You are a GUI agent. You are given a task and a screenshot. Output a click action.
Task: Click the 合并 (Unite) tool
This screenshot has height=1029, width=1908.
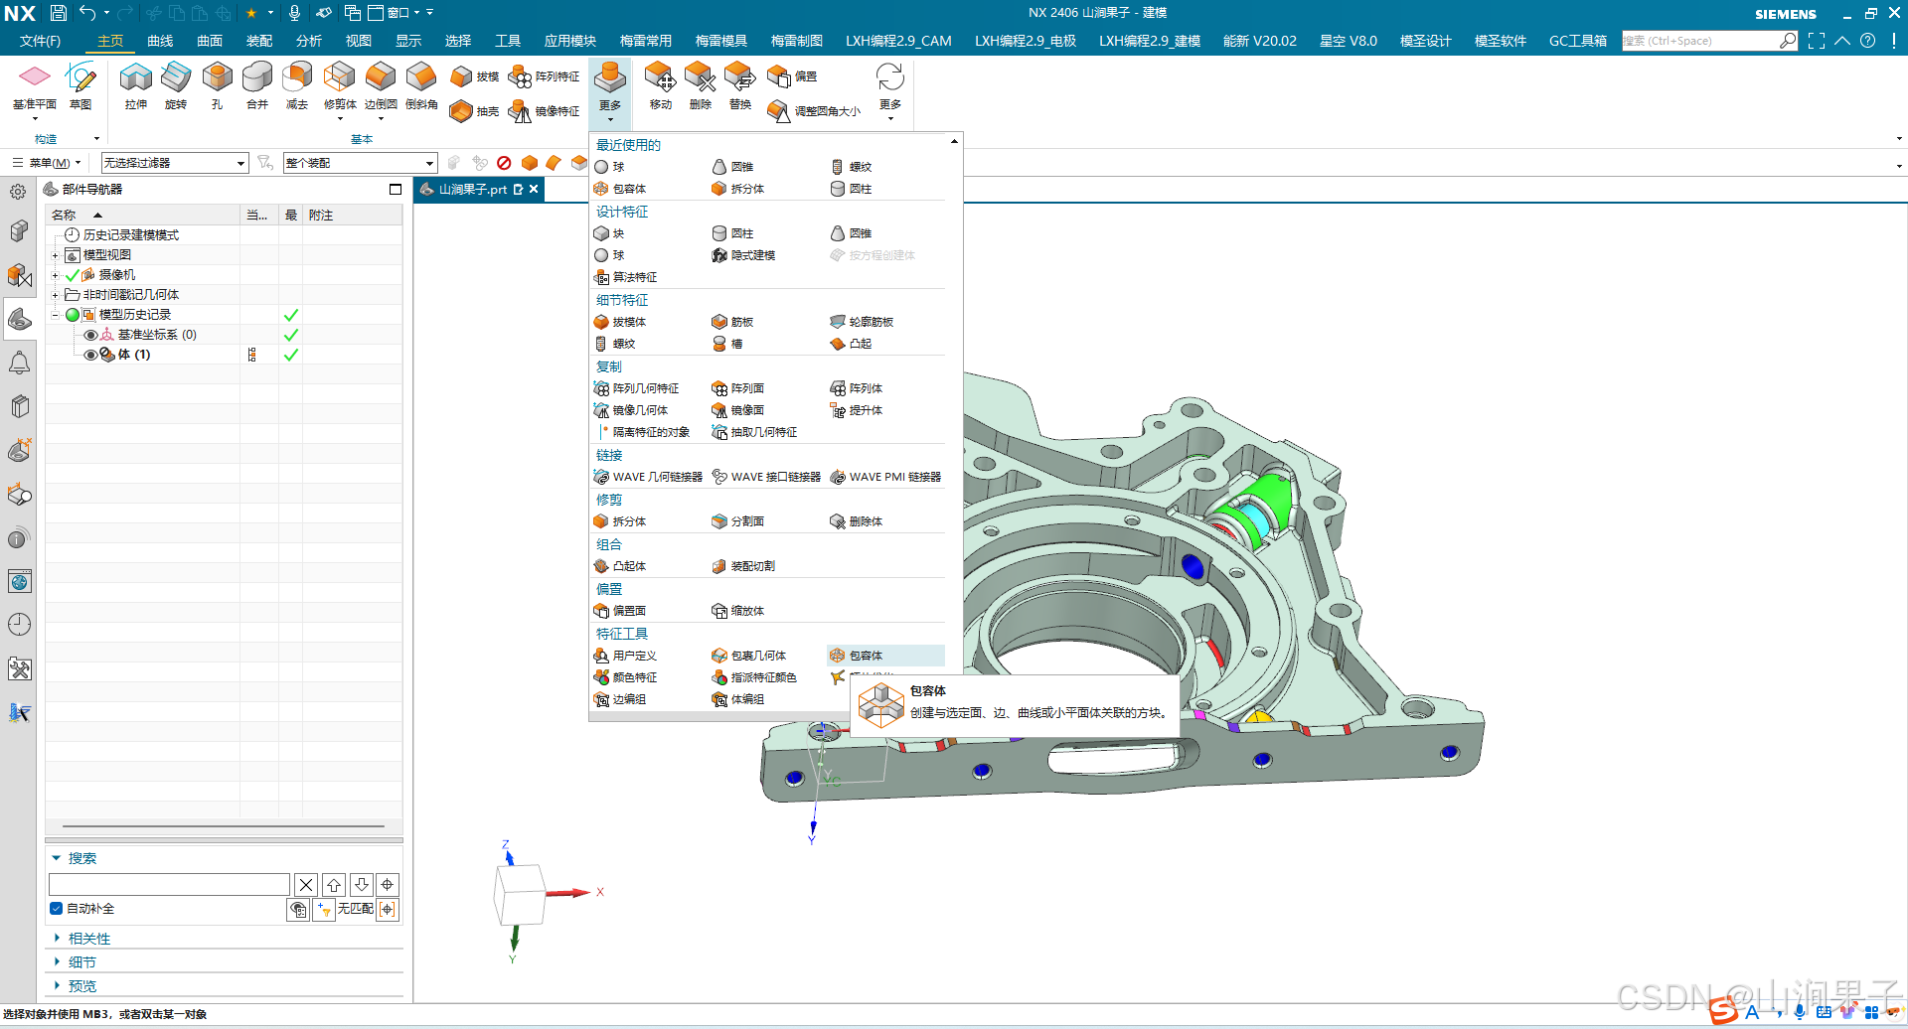[256, 85]
